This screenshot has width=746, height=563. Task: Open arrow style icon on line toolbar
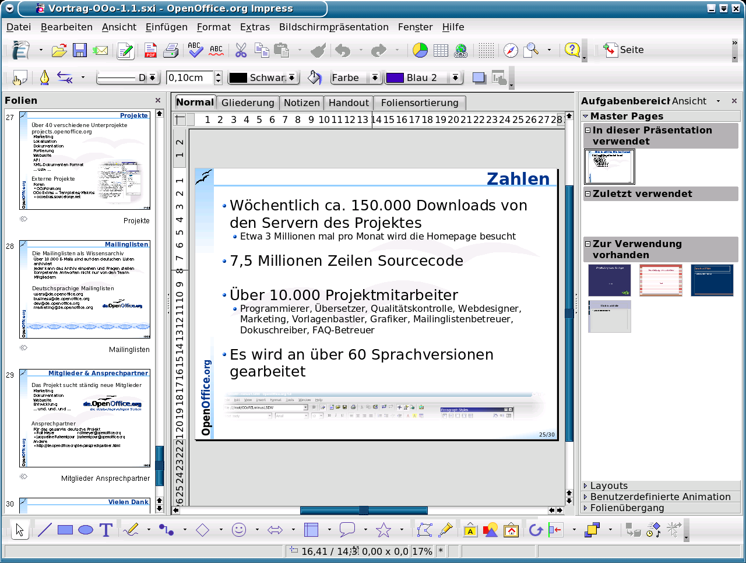(x=65, y=78)
